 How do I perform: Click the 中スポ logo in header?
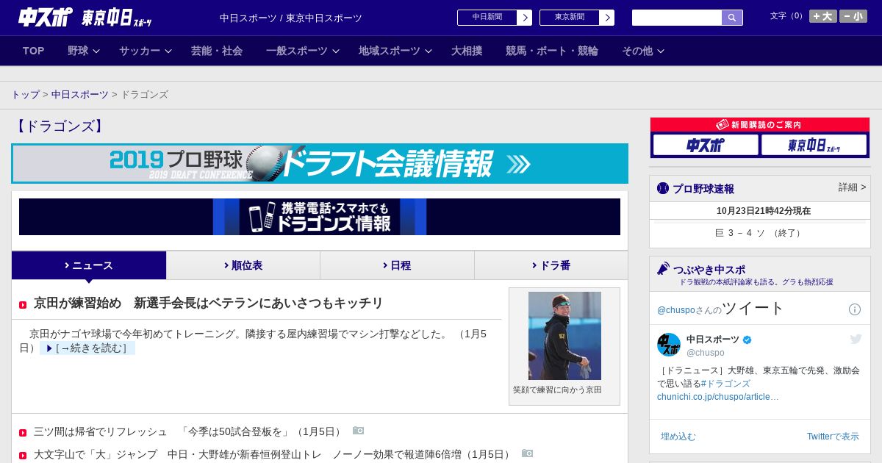pos(46,17)
